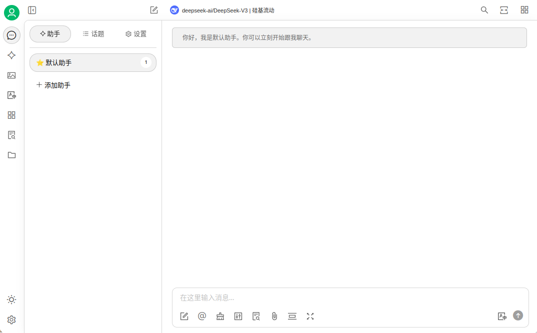Screen dimensions: 537x333
Task: Clear messages using the broom icon
Action: pos(220,316)
